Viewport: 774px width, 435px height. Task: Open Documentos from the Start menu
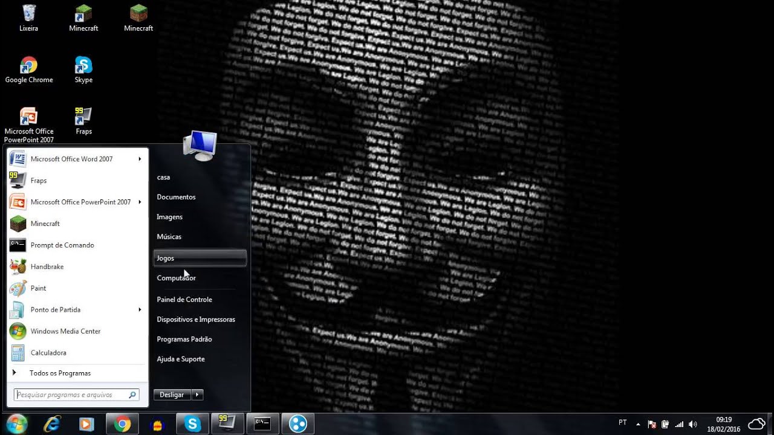coord(176,197)
